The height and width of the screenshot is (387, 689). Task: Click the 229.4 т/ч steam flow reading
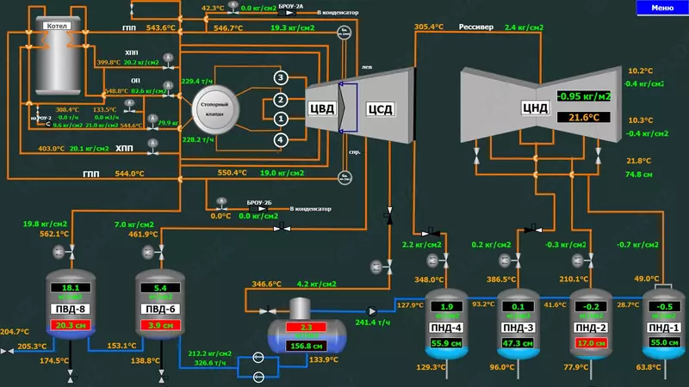pos(198,81)
